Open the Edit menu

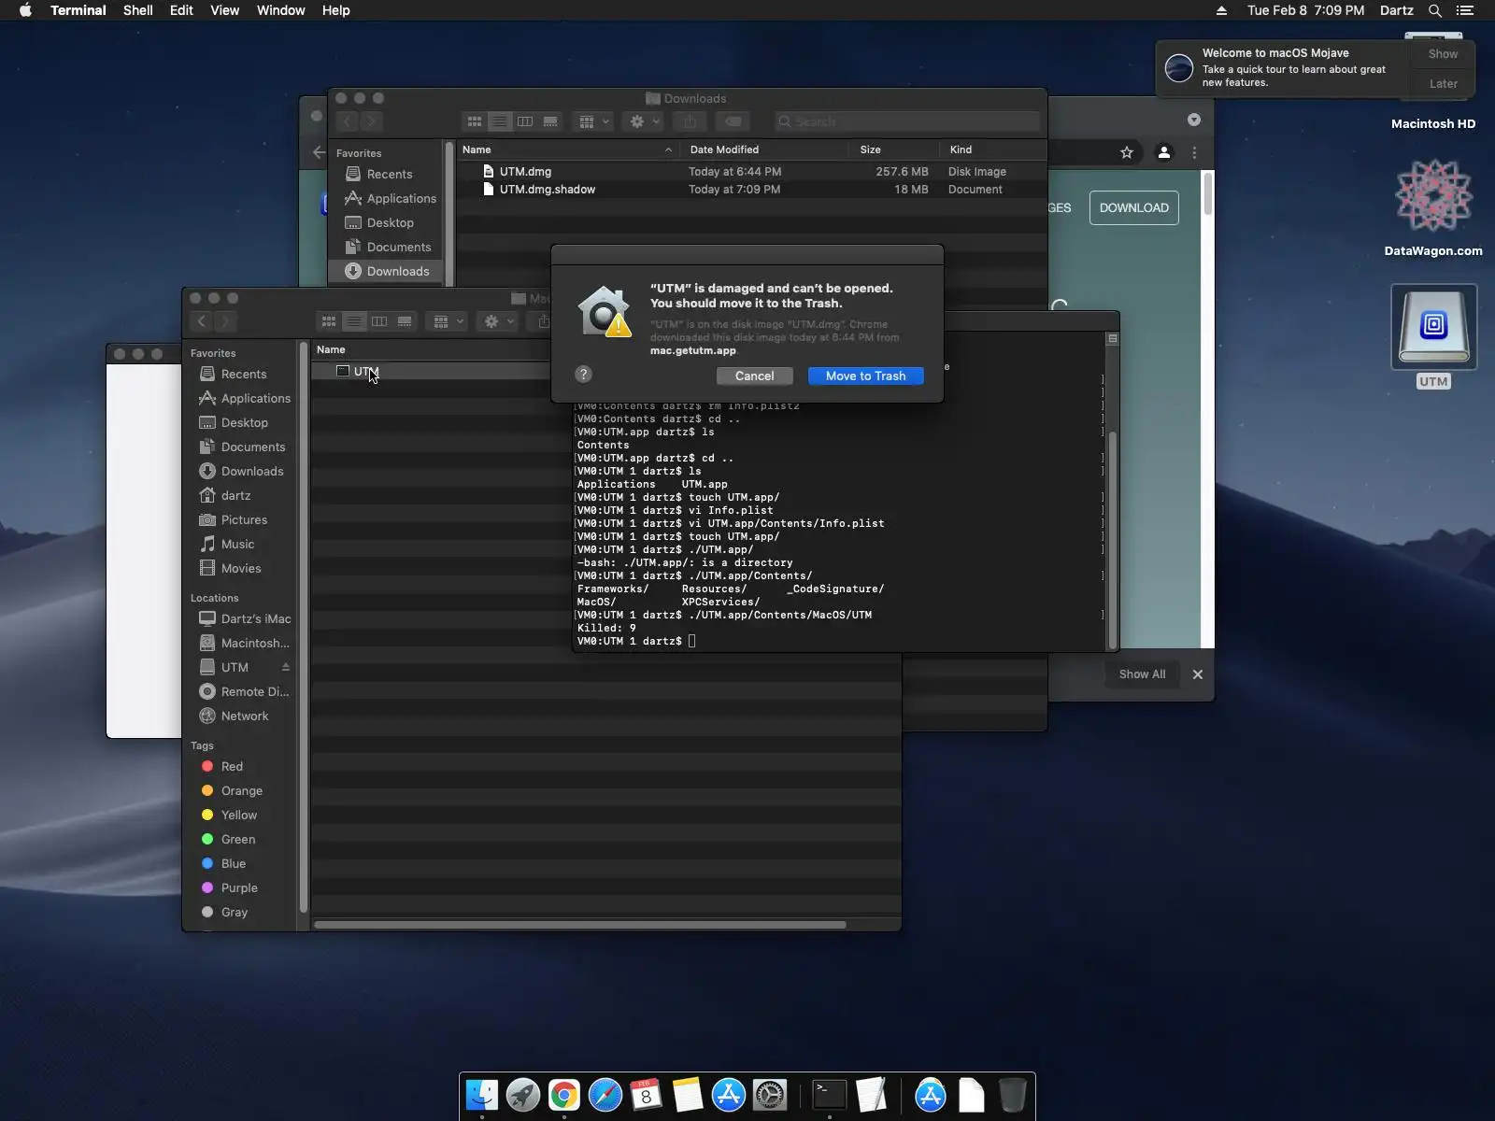pos(181,10)
